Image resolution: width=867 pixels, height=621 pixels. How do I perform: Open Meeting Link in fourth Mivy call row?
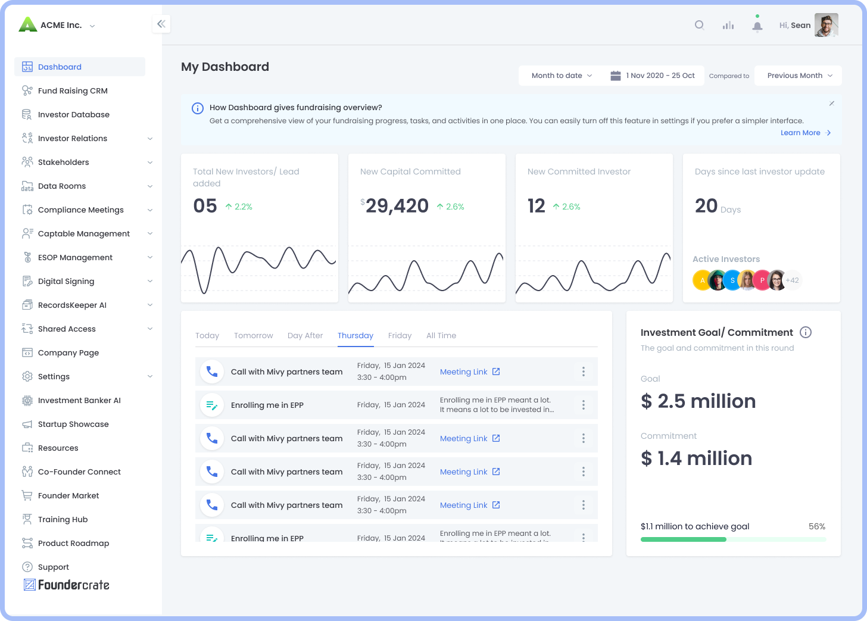pos(470,505)
